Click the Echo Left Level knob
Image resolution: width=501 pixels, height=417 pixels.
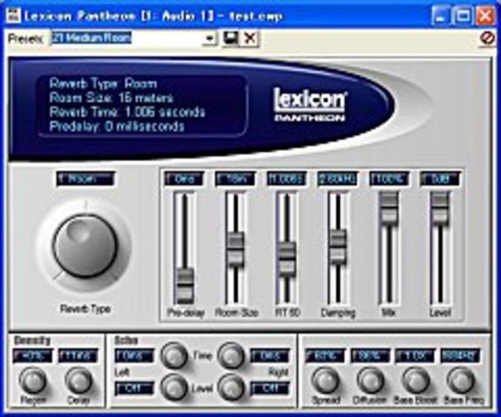click(174, 388)
